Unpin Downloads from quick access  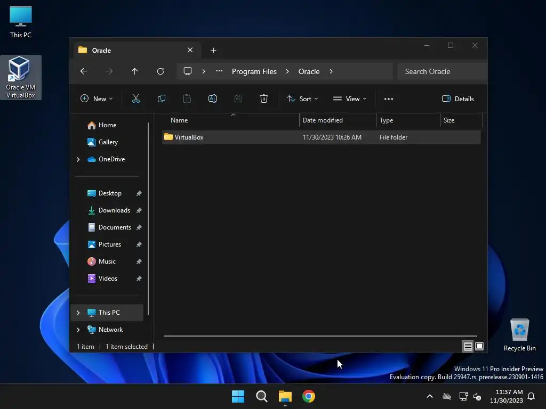[x=139, y=210]
